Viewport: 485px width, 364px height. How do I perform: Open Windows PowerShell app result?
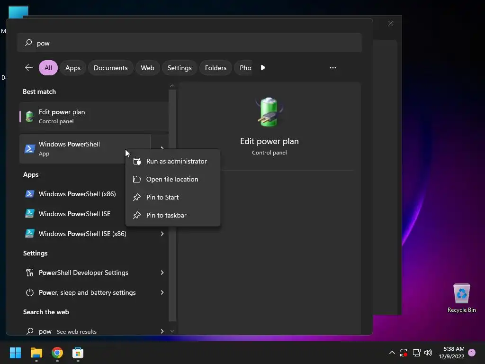[85, 148]
